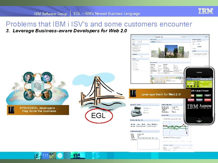Click the woman's portrait on the island
This screenshot has width=218, height=163.
click(x=47, y=77)
